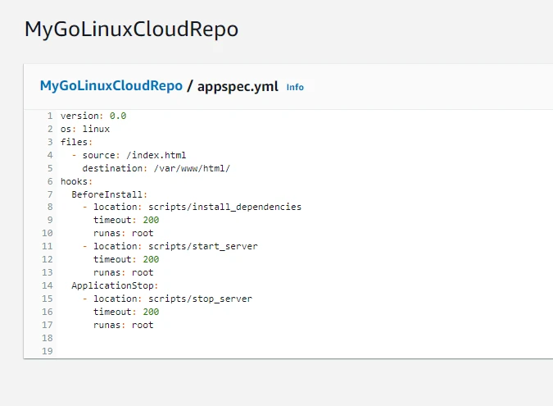Click the 'os: linux' code line
Viewport: 553px width, 406px height.
[x=84, y=129]
